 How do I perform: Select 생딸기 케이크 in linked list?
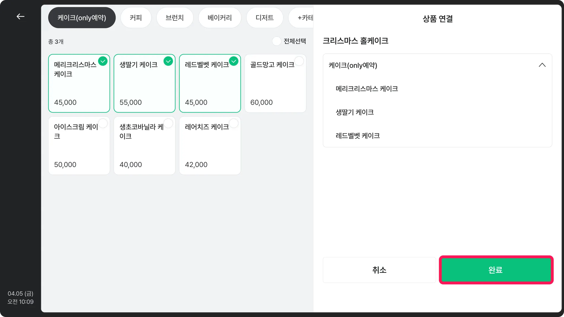click(x=355, y=112)
